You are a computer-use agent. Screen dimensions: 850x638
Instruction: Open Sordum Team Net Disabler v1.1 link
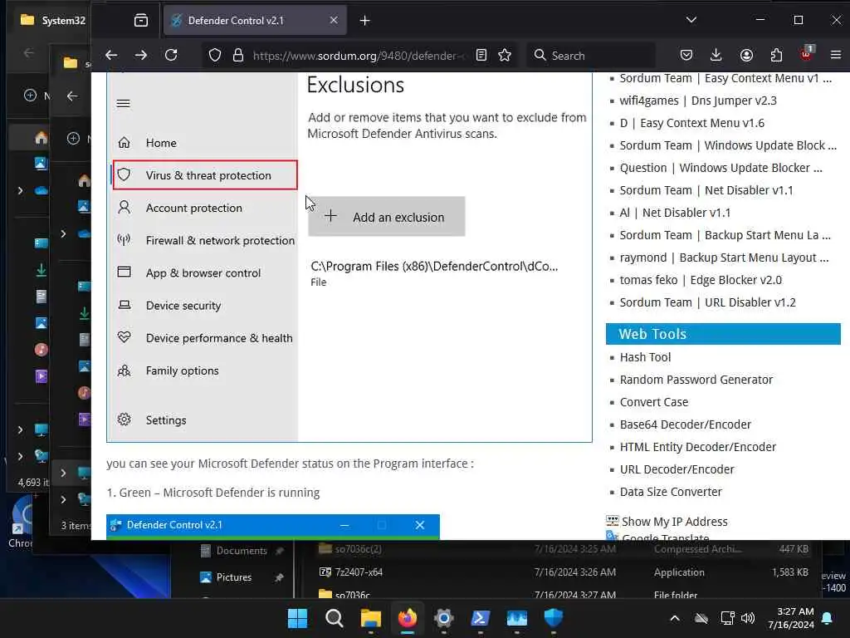pyautogui.click(x=706, y=190)
